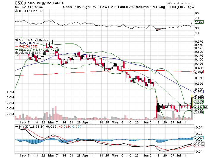Click the 70 level label on RSI axis

(x=197, y=18)
